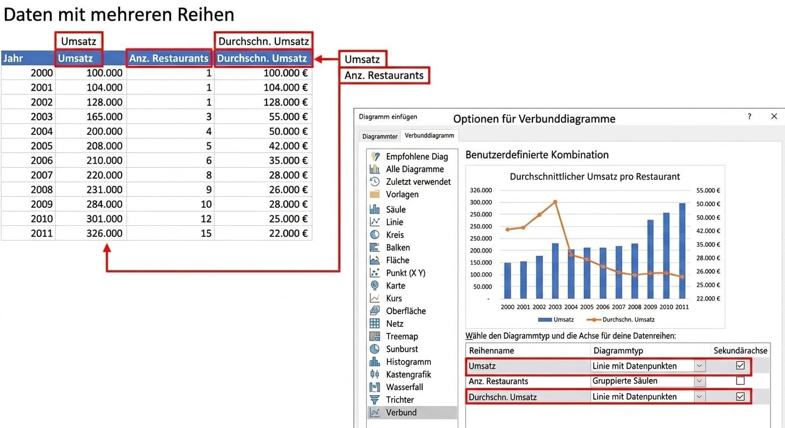Choose the Balken bar chart icon
The height and width of the screenshot is (428, 785).
[x=375, y=247]
